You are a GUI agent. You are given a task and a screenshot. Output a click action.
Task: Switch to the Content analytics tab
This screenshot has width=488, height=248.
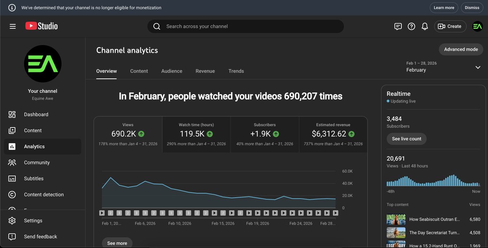point(139,71)
